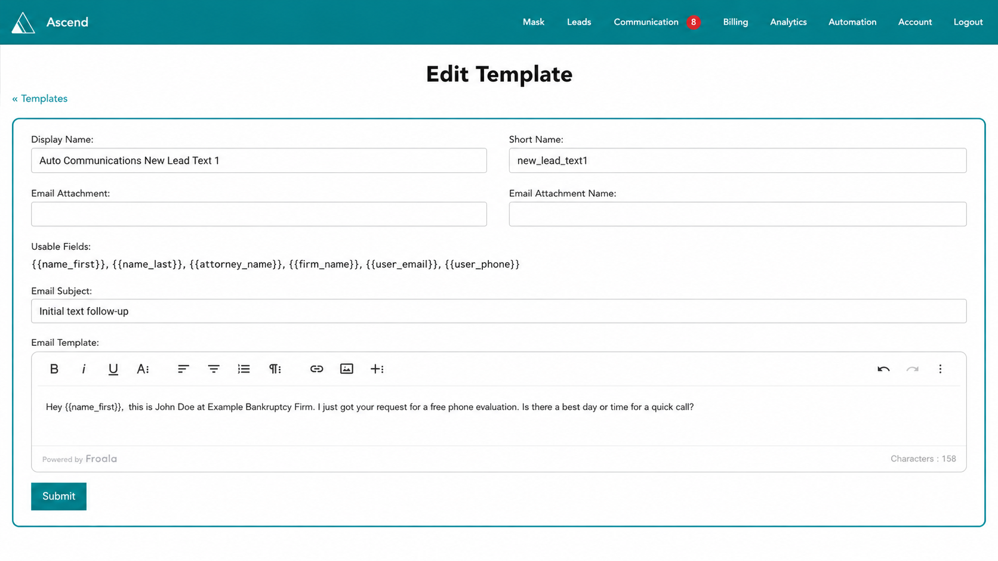This screenshot has height=561, width=998.
Task: Navigate to Billing
Action: tap(735, 22)
